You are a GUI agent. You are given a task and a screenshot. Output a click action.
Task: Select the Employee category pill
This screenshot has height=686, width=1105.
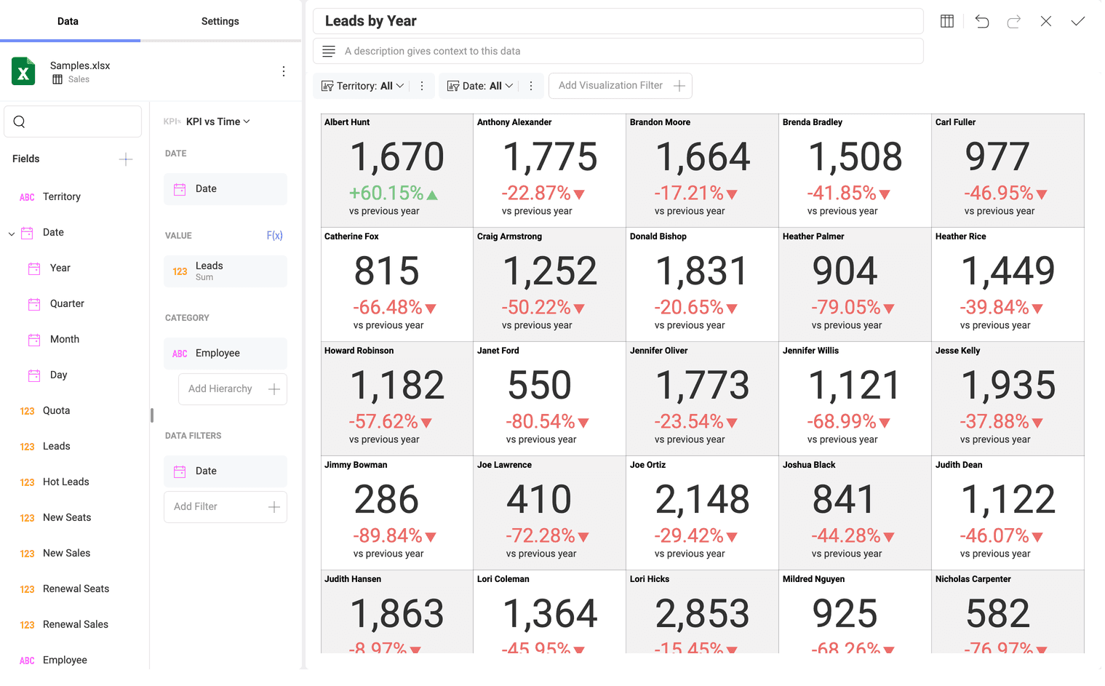tap(226, 354)
